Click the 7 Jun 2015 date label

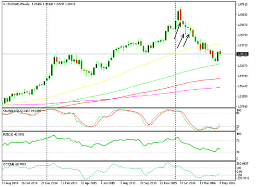pos(108,183)
